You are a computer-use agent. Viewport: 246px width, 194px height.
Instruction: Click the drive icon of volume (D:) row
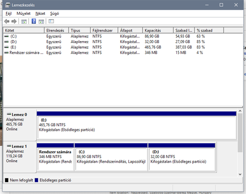(7, 42)
